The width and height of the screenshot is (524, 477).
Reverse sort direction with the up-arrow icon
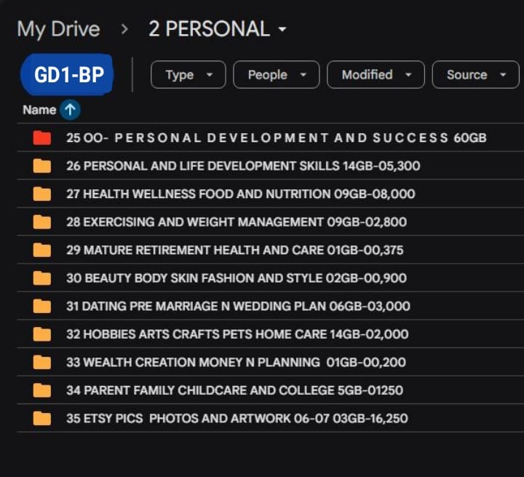(70, 109)
